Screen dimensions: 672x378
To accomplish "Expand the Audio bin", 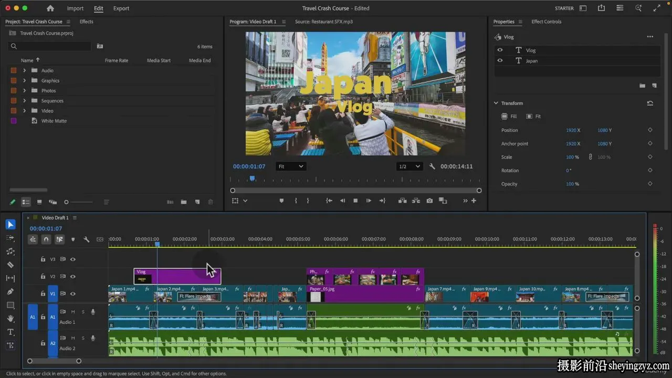I will click(24, 70).
